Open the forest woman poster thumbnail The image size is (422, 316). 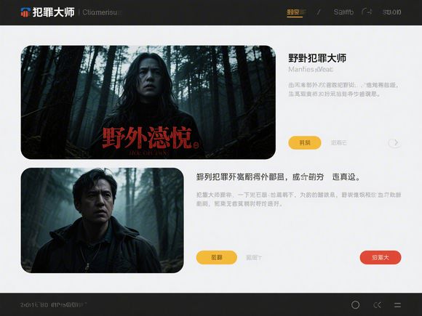coord(148,102)
